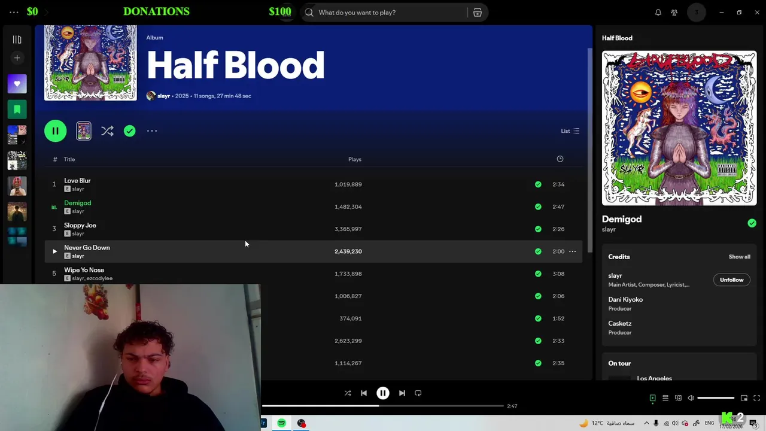Open Your Episodes green bookmark item
Image resolution: width=766 pixels, height=431 pixels.
coord(17,110)
